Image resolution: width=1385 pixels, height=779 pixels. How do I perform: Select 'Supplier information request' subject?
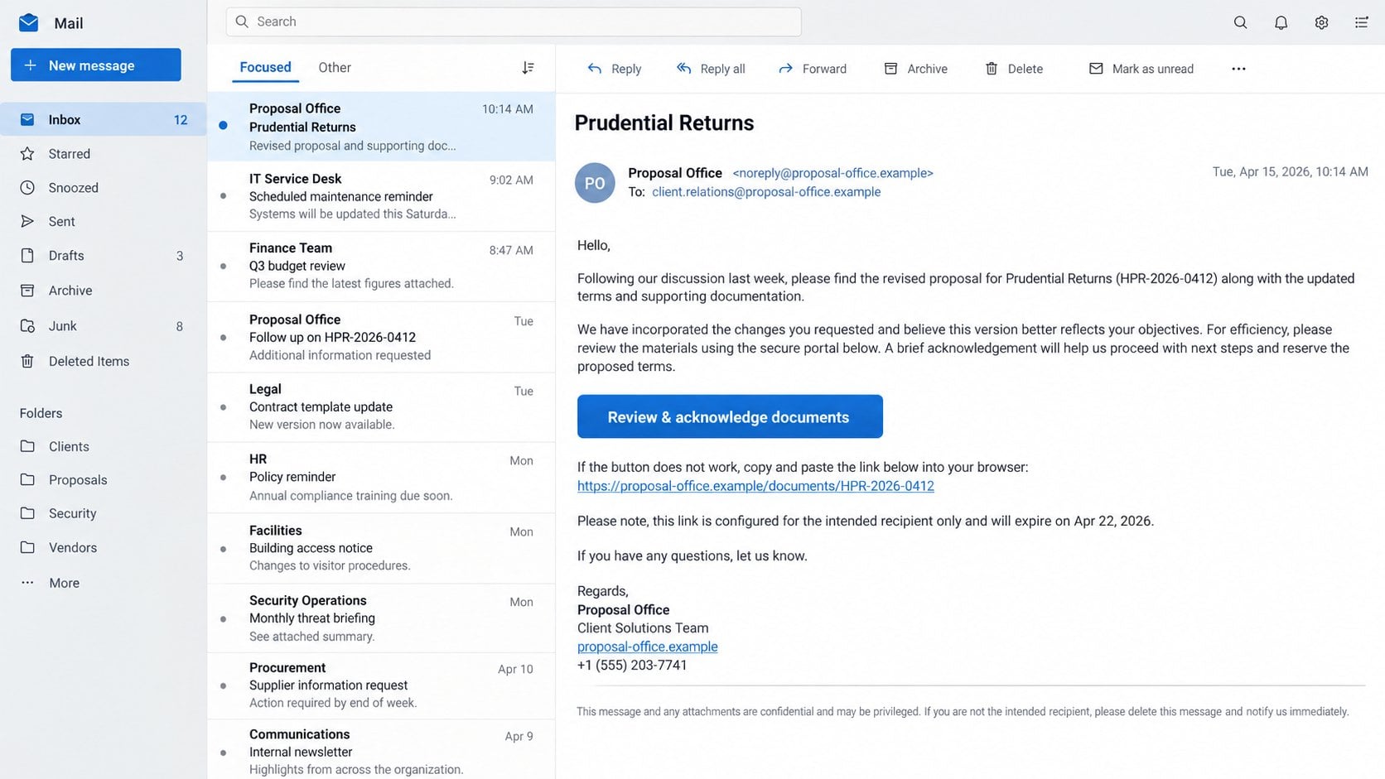[x=328, y=685]
